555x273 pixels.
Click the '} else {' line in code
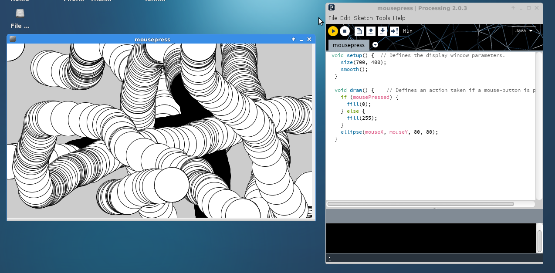pos(353,111)
